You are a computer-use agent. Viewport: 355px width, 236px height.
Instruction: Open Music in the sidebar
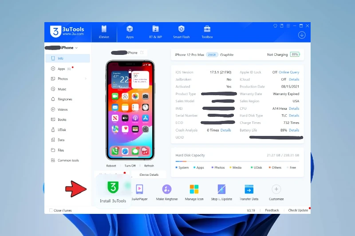pos(68,89)
